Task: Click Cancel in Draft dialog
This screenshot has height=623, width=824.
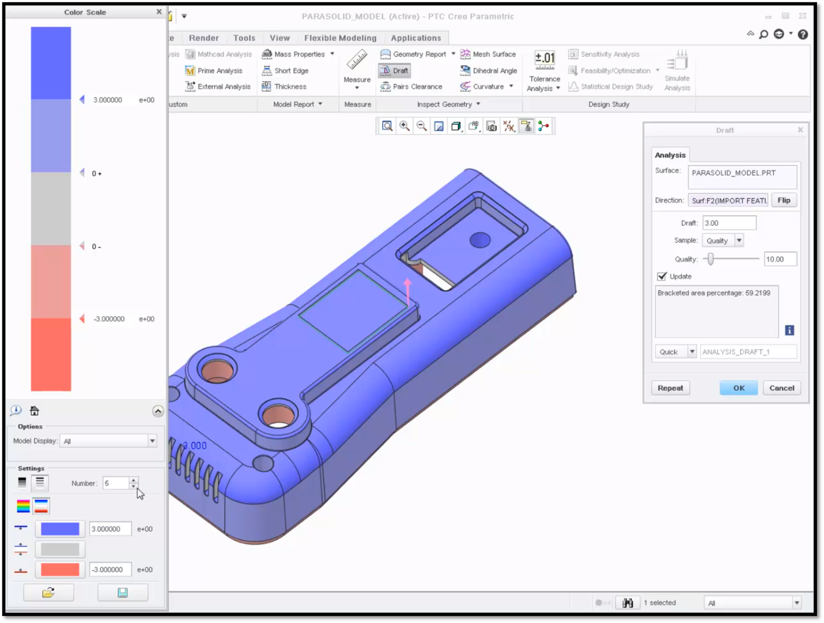Action: [x=782, y=388]
